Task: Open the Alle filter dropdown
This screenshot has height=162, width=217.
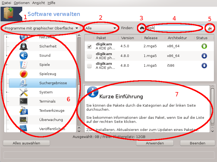Action: point(101,28)
